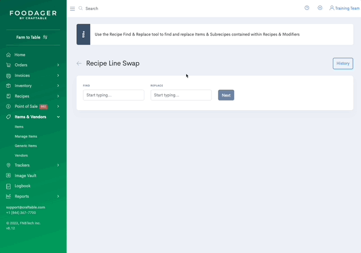The width and height of the screenshot is (361, 253).
Task: Click the History button
Action: 342,64
